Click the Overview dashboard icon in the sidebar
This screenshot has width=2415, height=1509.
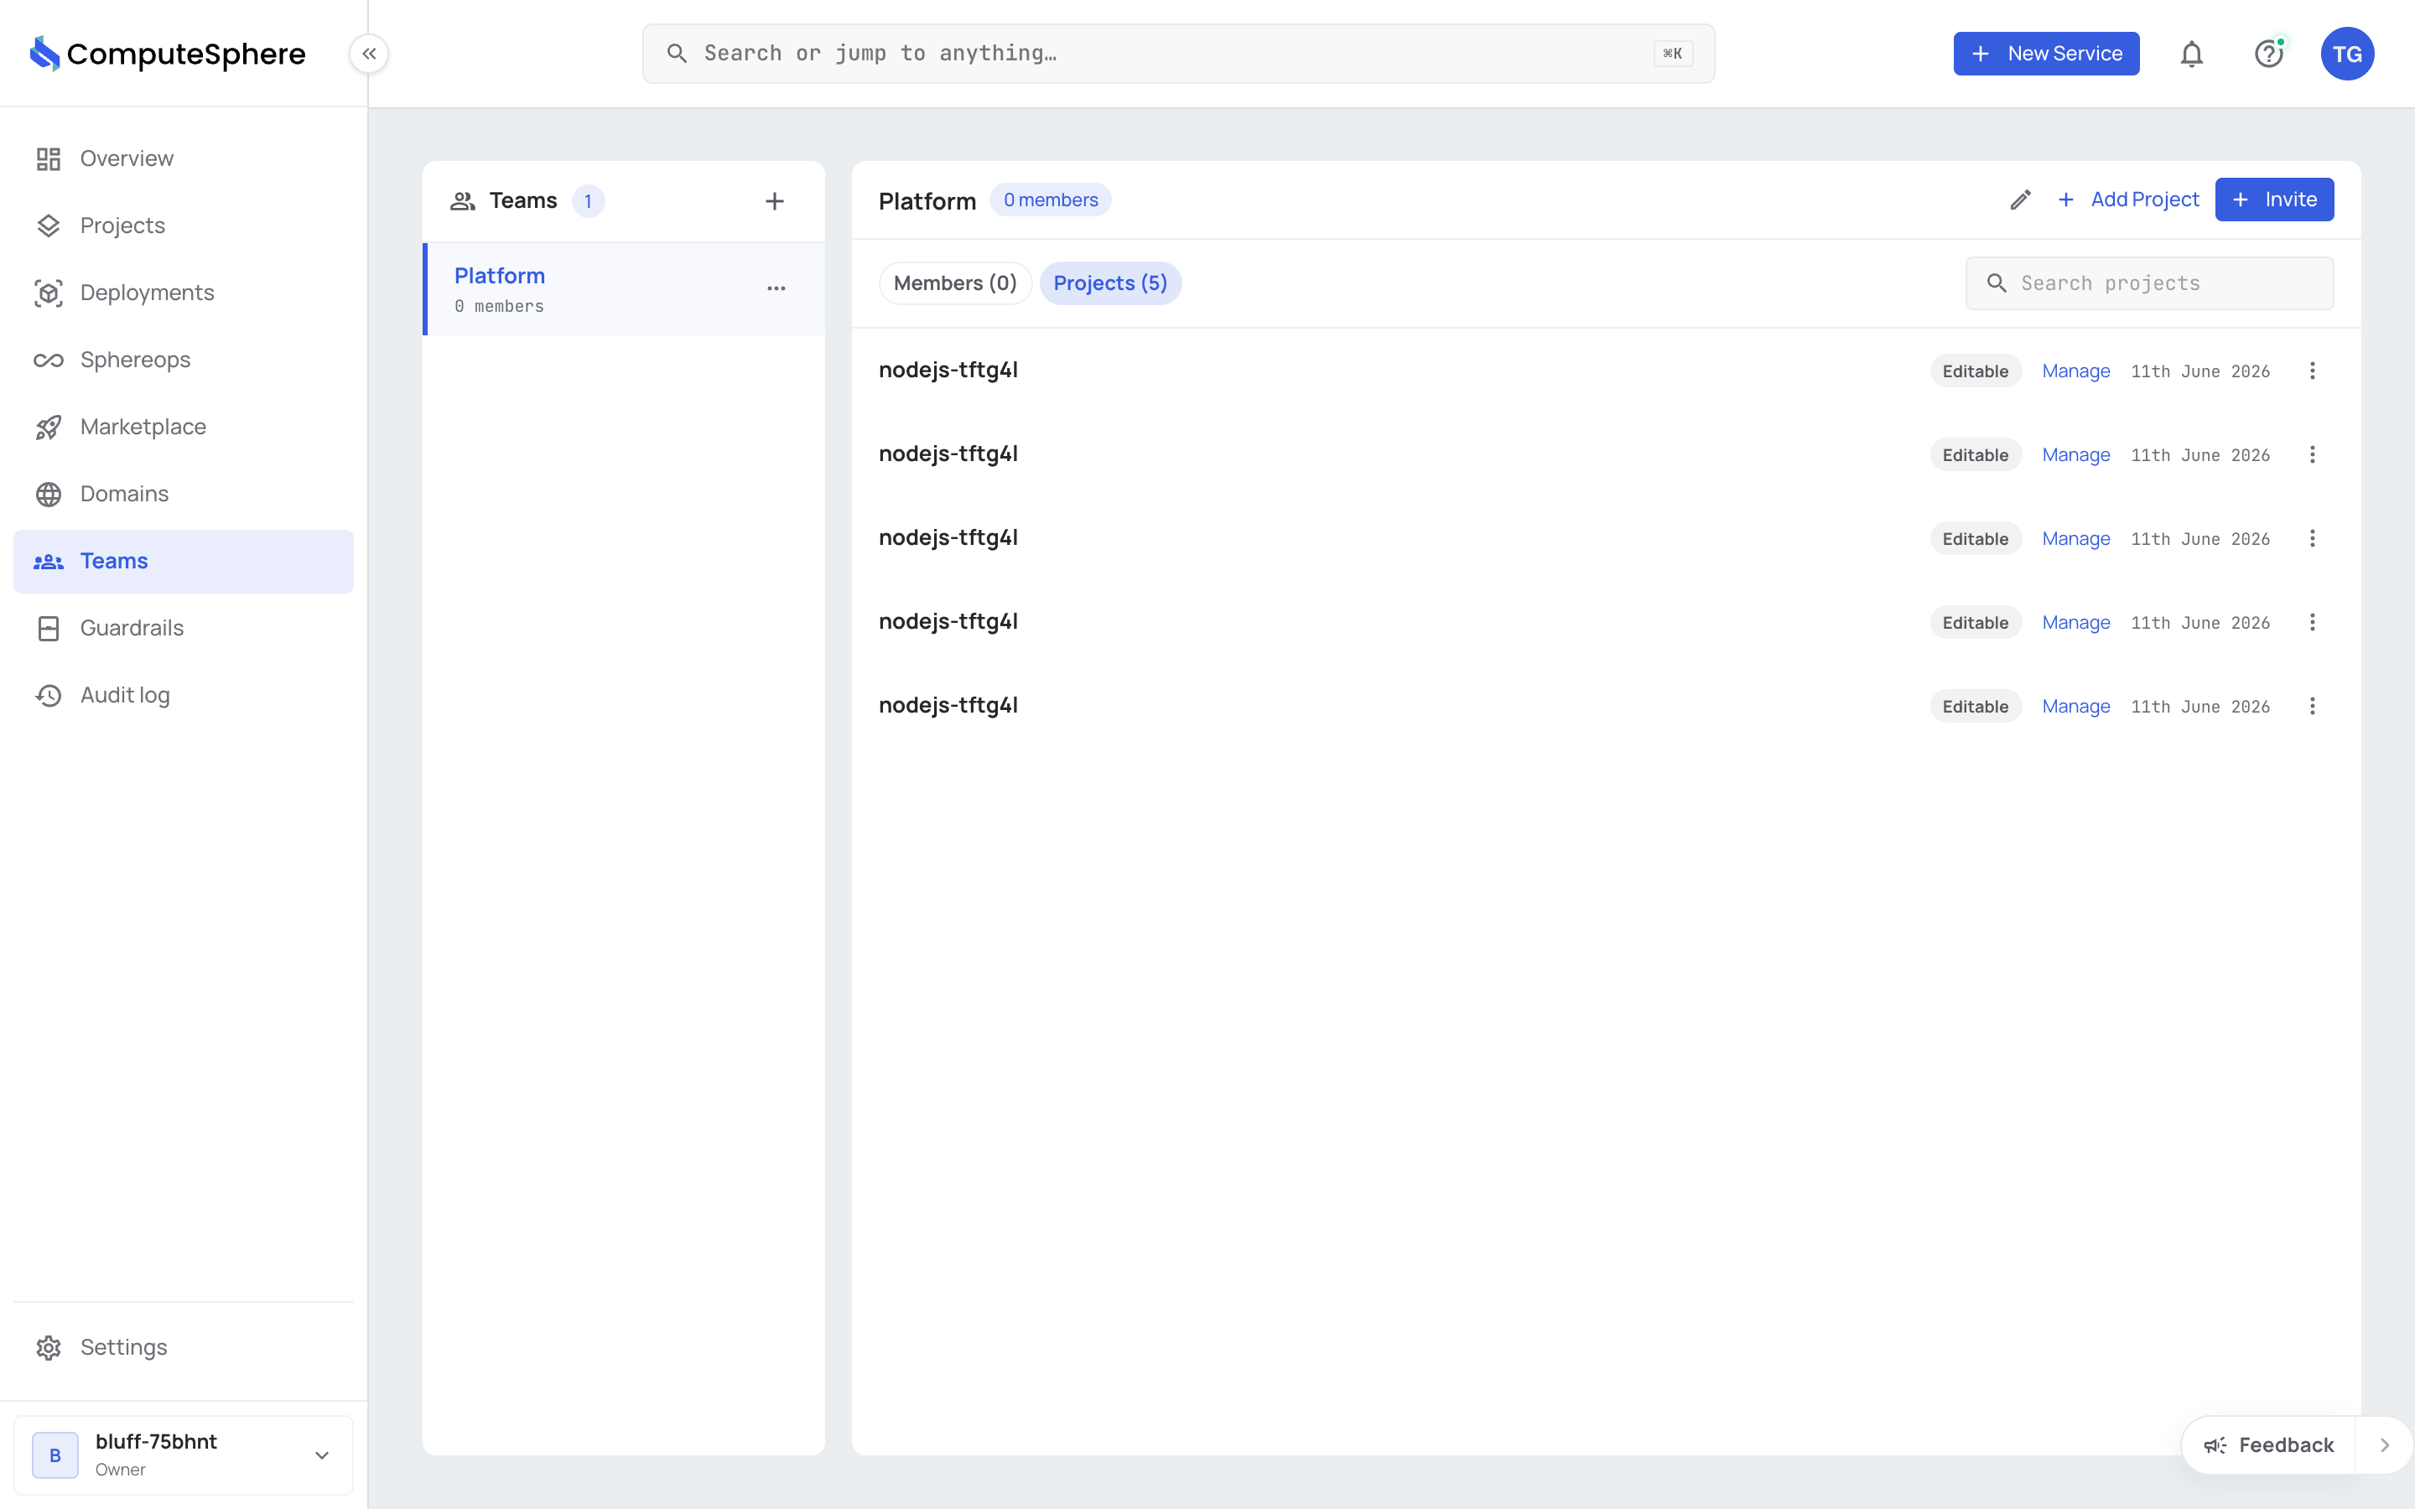point(49,158)
